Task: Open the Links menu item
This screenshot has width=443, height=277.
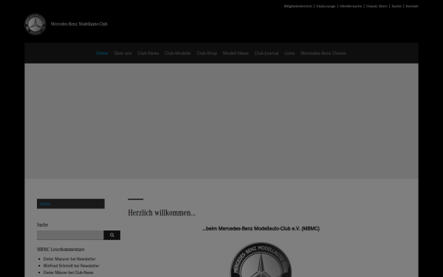Action: pos(289,53)
